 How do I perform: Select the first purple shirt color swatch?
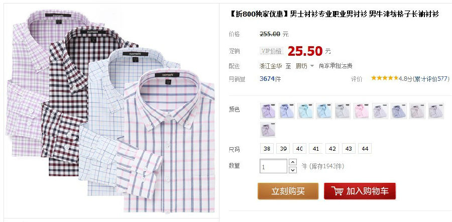[268, 111]
